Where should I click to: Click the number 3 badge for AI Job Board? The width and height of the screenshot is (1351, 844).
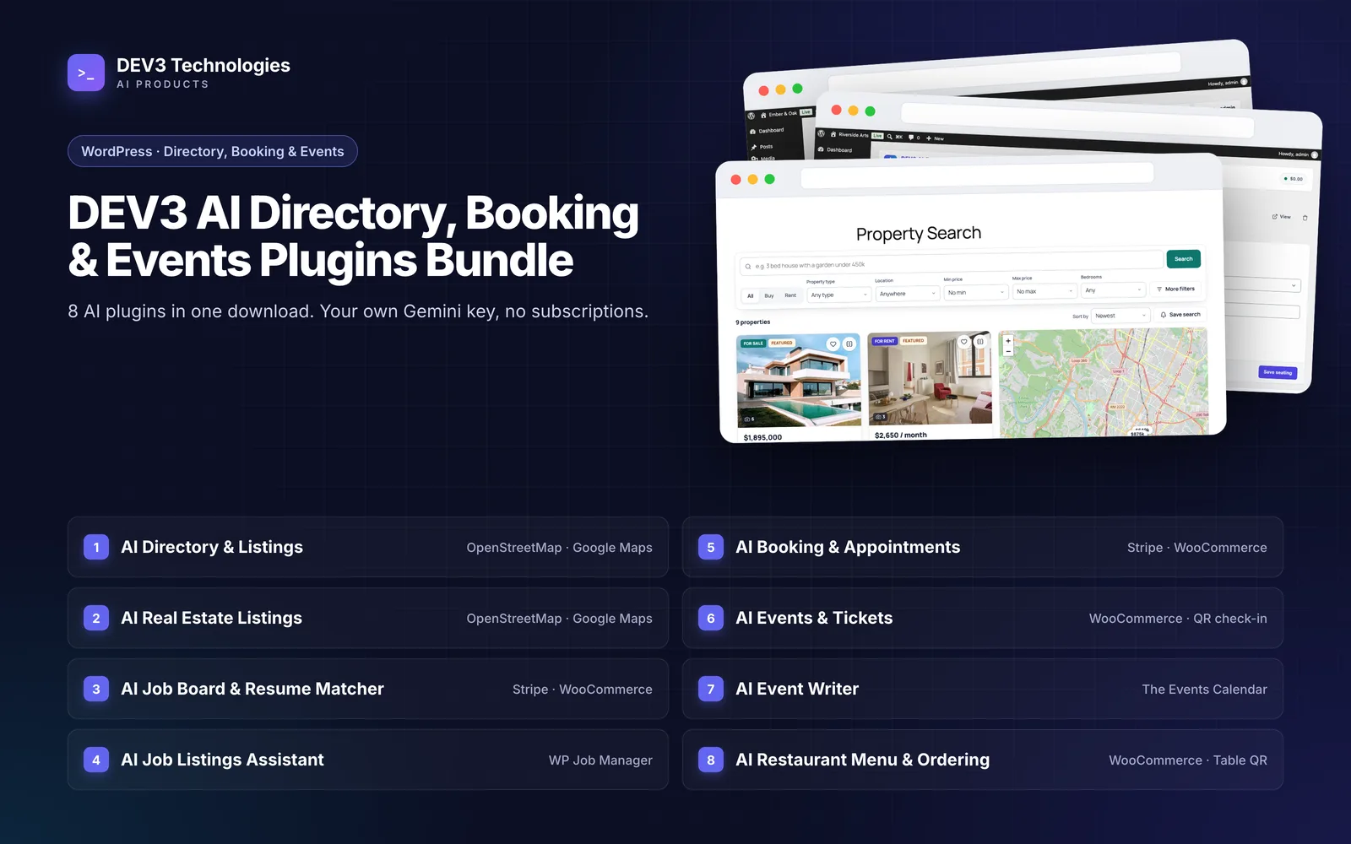pos(96,689)
